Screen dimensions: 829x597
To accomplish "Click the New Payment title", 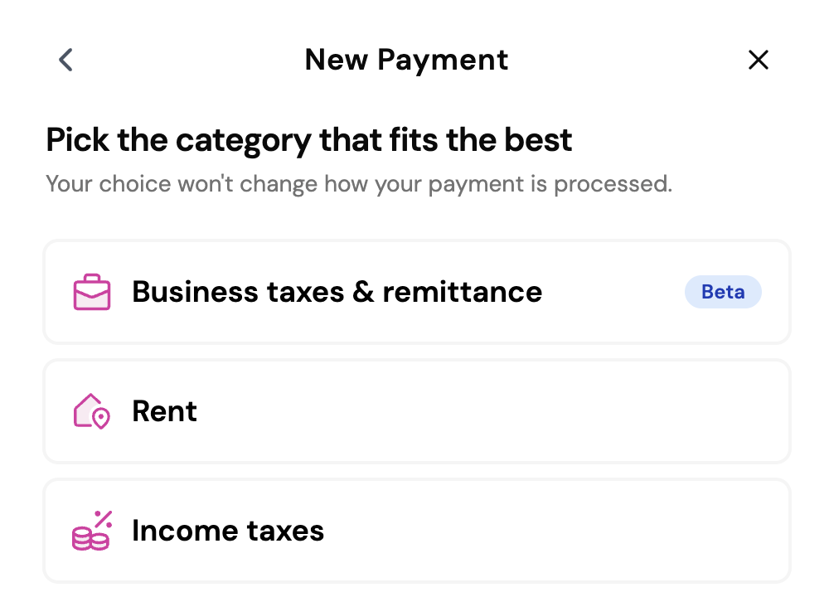I will [406, 60].
